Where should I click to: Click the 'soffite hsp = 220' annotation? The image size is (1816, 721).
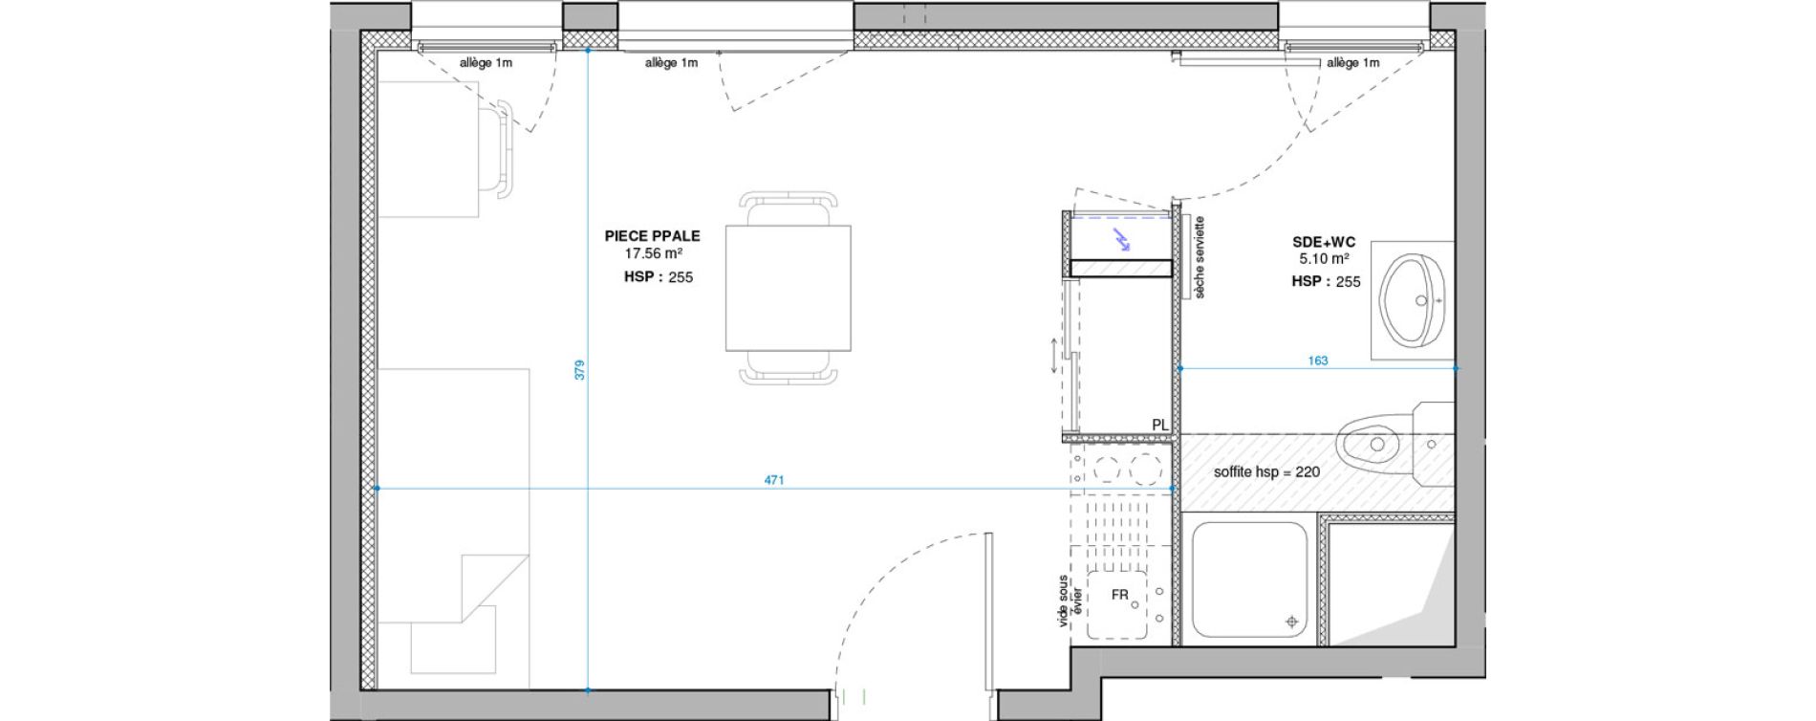[1266, 472]
